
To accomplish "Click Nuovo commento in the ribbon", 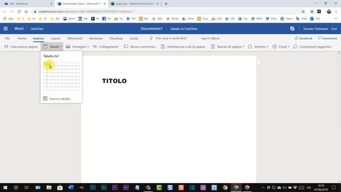I will [140, 46].
